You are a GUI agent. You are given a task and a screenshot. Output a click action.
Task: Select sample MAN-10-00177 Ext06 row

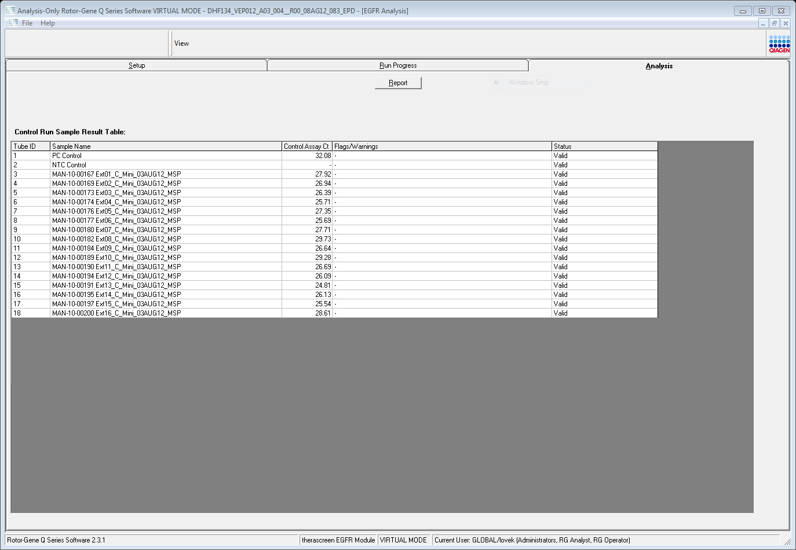tap(334, 221)
